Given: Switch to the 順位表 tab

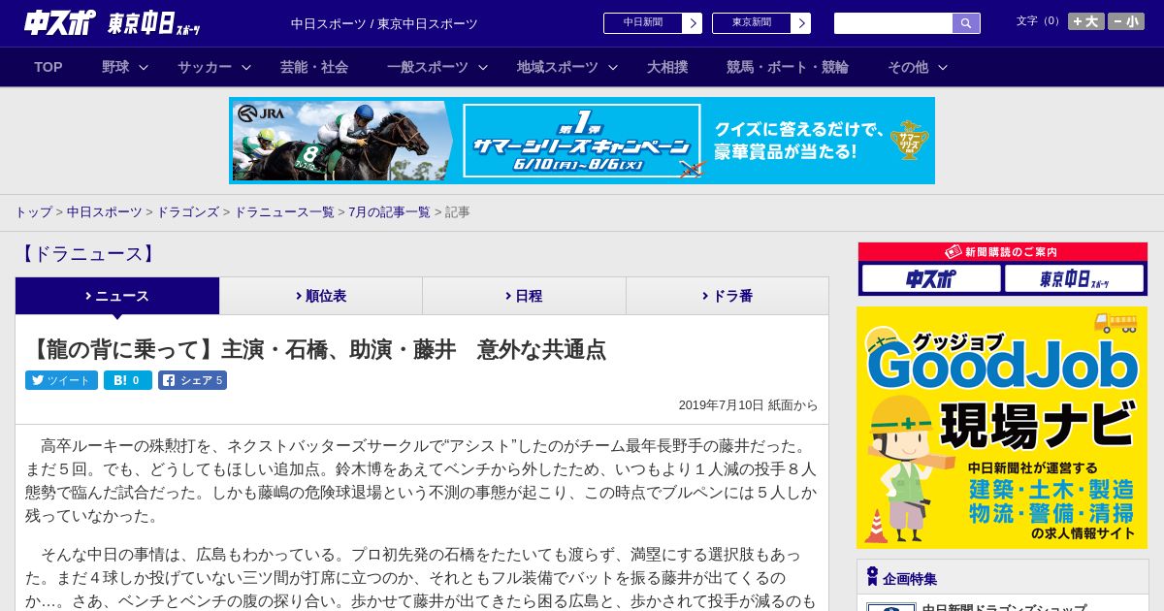Looking at the screenshot, I should (x=321, y=296).
